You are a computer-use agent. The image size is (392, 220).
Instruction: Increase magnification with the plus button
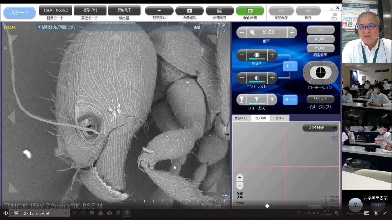pyautogui.click(x=292, y=32)
